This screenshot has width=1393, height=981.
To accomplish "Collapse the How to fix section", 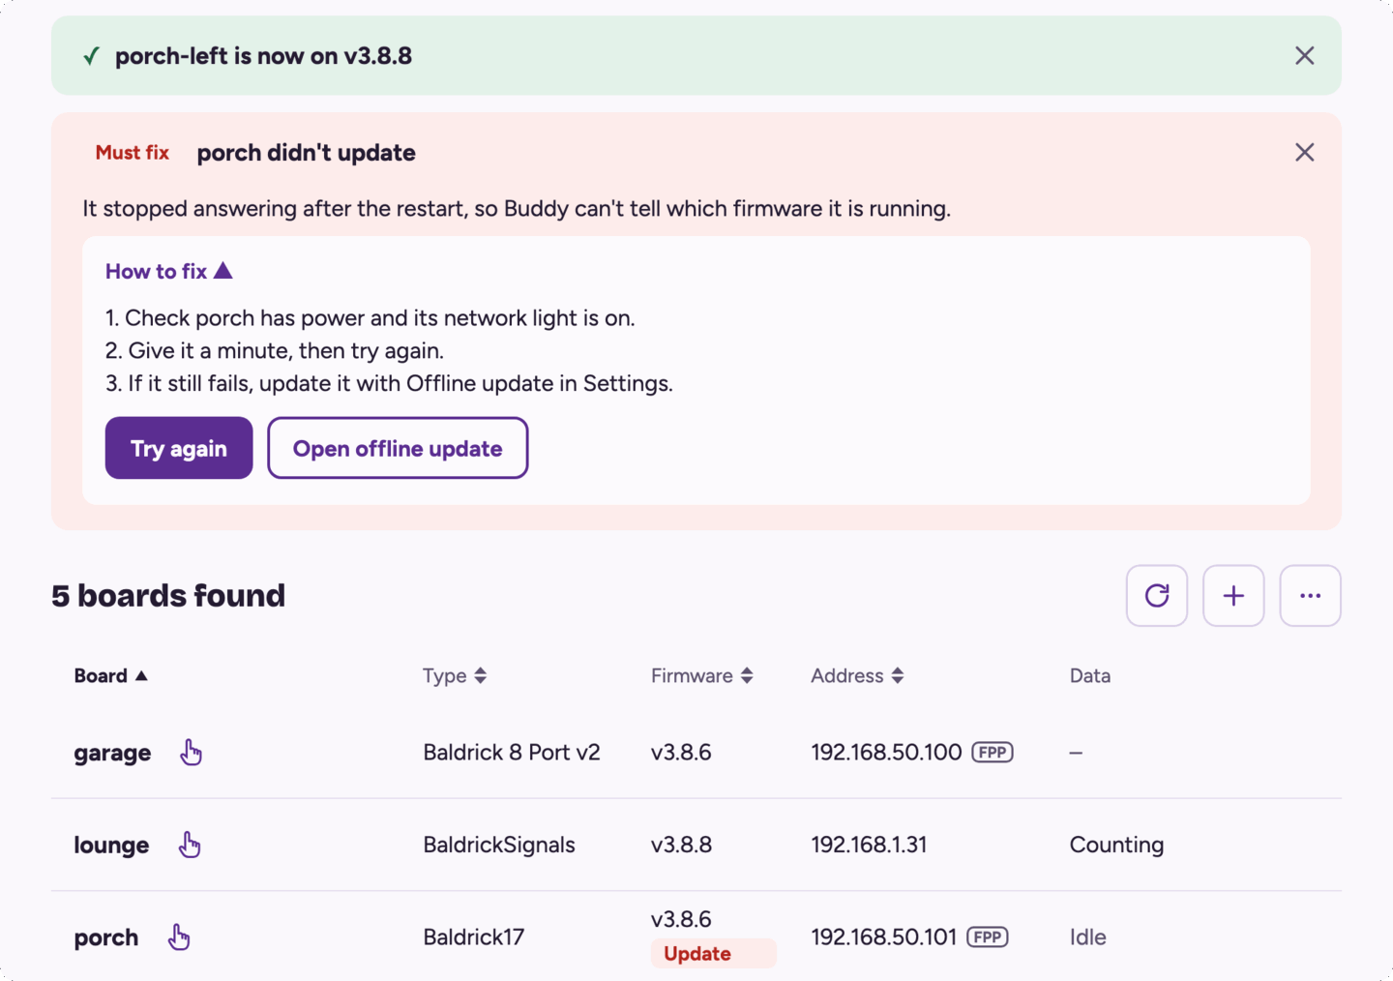I will pos(169,271).
